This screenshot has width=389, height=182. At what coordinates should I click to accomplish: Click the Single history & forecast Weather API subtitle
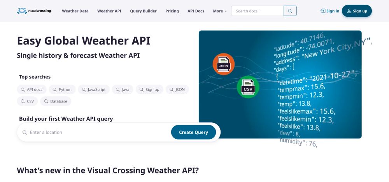[79, 55]
